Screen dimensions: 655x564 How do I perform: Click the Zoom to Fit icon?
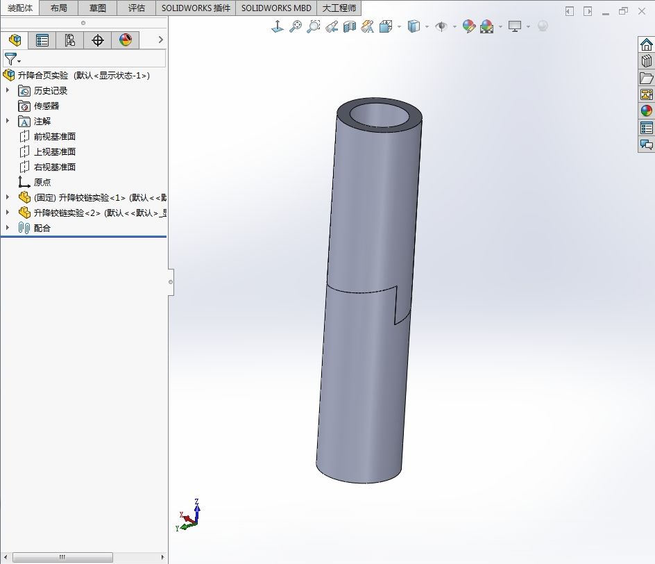(x=296, y=26)
